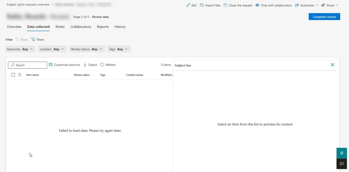Open Chat with collaborators Teams icon

(257, 5)
